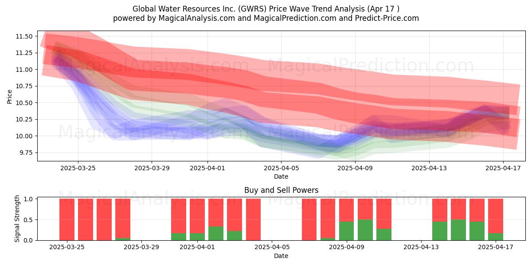The width and height of the screenshot is (532, 266).
Task: Click the 'Buy and Sell Powers' subplot title
Action: [x=281, y=190]
